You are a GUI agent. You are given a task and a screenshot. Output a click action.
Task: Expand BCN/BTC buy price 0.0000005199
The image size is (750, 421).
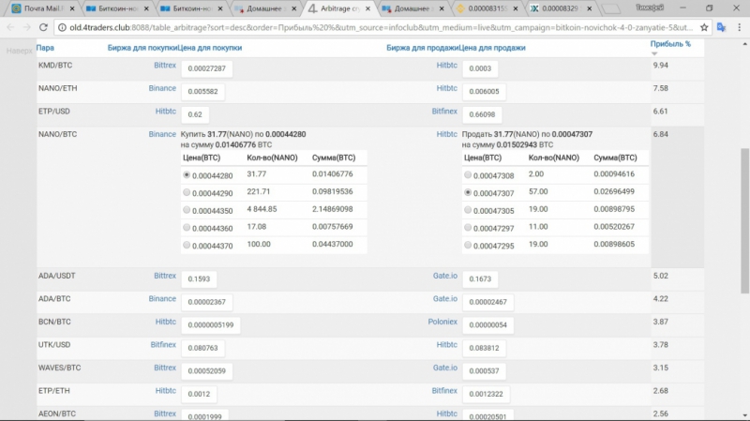tap(210, 324)
